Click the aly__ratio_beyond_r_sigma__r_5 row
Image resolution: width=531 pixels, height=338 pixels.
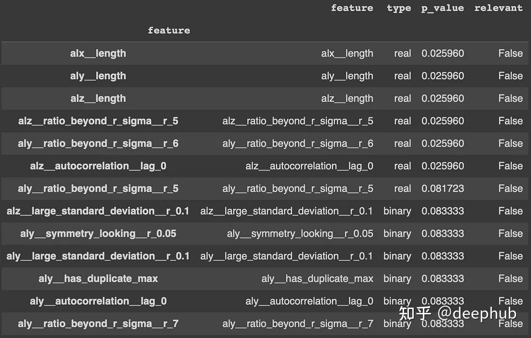point(98,188)
